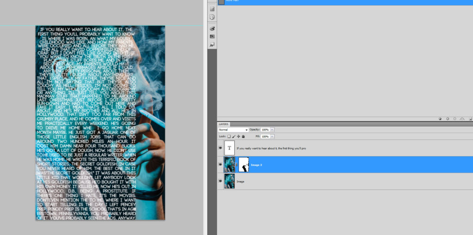
Task: Expand the Fill slider arrow
Action: click(273, 137)
